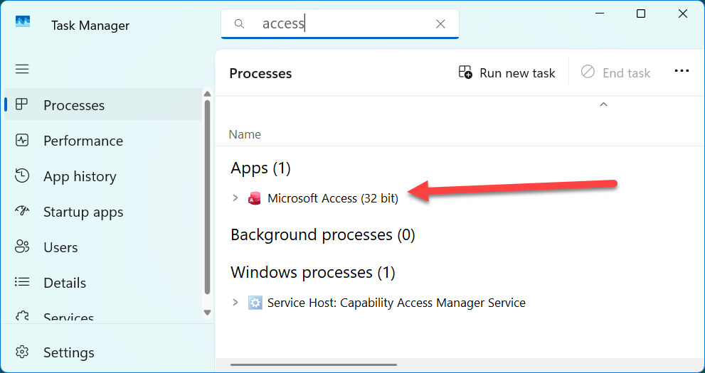Close the Task Manager window
Screen dimensions: 705x373
(682, 13)
